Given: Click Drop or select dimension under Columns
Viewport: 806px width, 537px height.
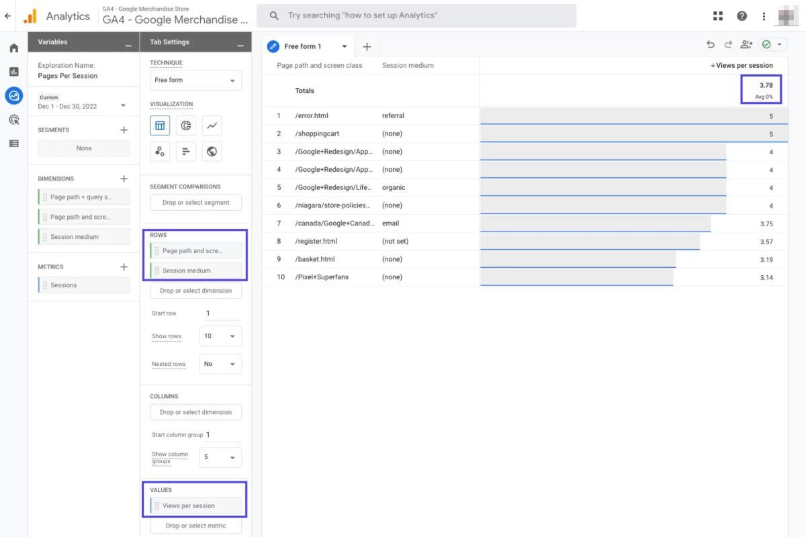Looking at the screenshot, I should 195,412.
